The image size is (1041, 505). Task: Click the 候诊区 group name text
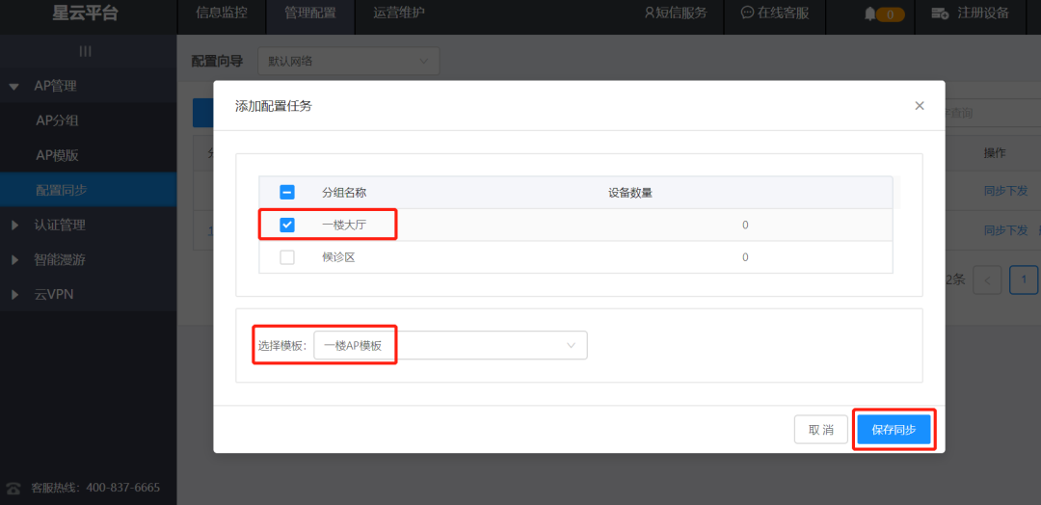coord(338,257)
